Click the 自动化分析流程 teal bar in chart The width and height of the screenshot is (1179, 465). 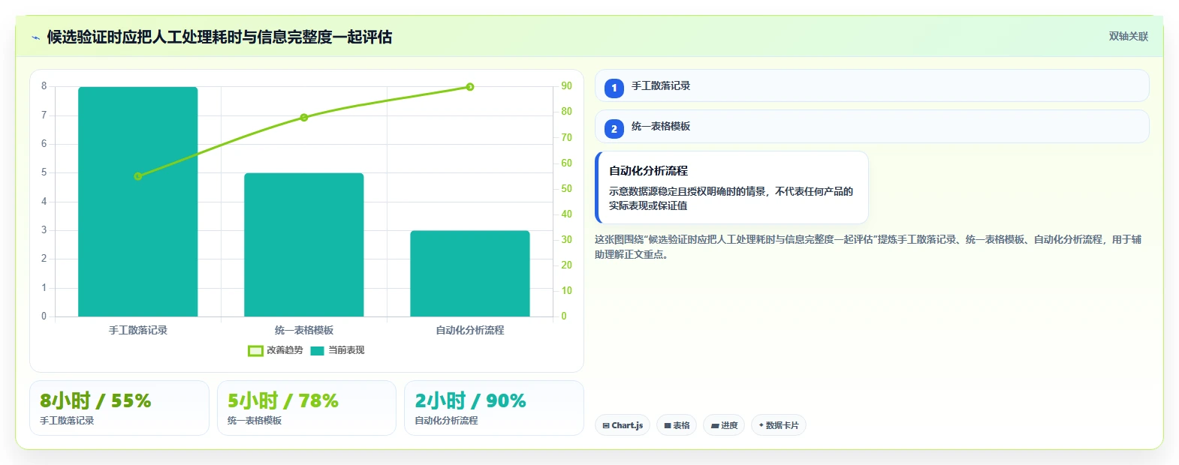(x=470, y=274)
